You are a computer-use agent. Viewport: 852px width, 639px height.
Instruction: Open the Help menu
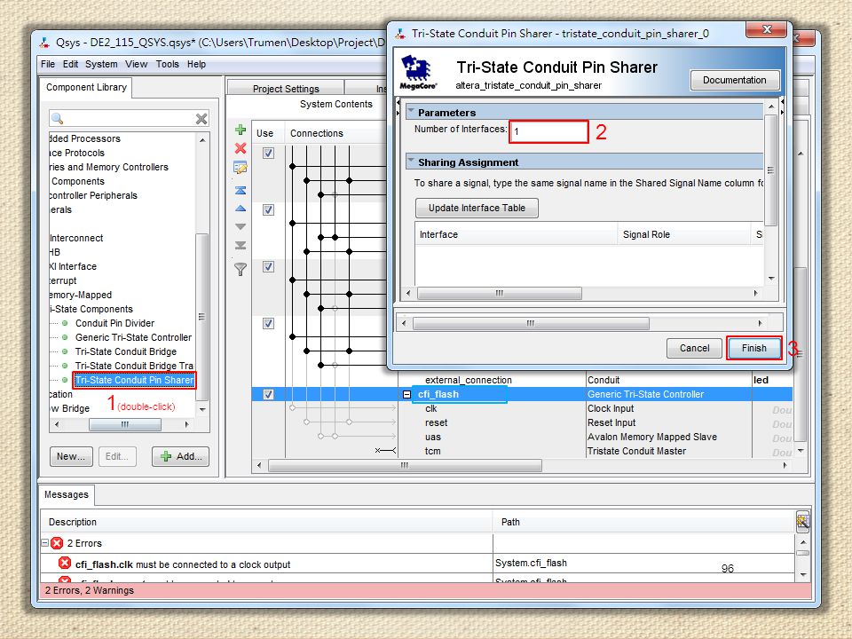coord(197,64)
